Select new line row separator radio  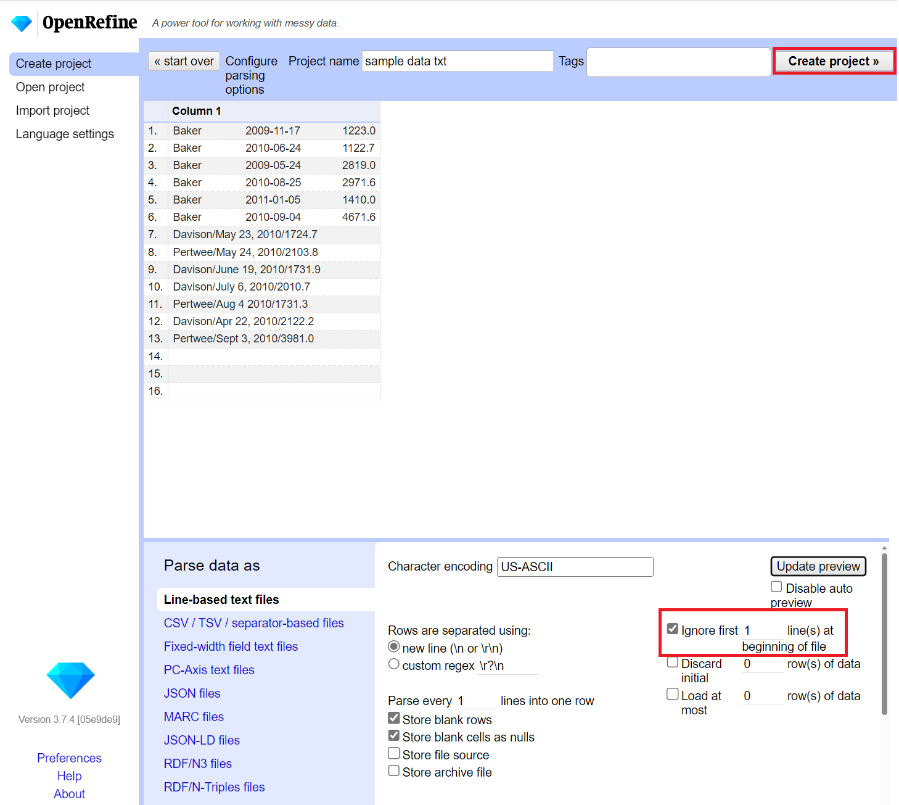[394, 647]
